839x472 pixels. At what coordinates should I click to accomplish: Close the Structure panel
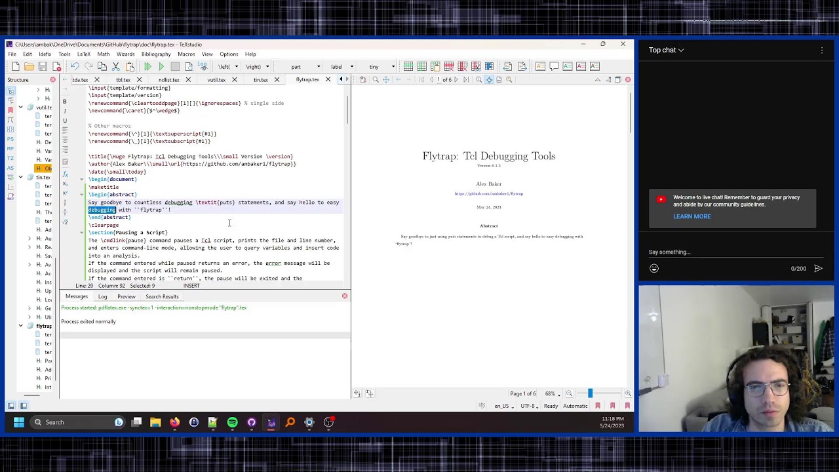[x=52, y=80]
